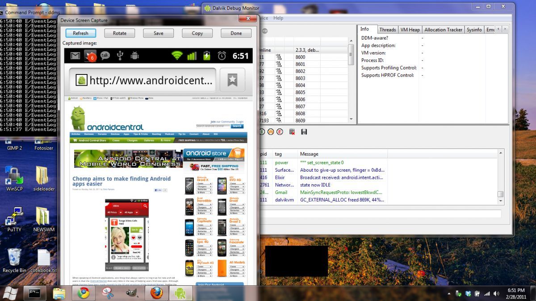Save the captured device image
The width and height of the screenshot is (536, 301).
158,33
